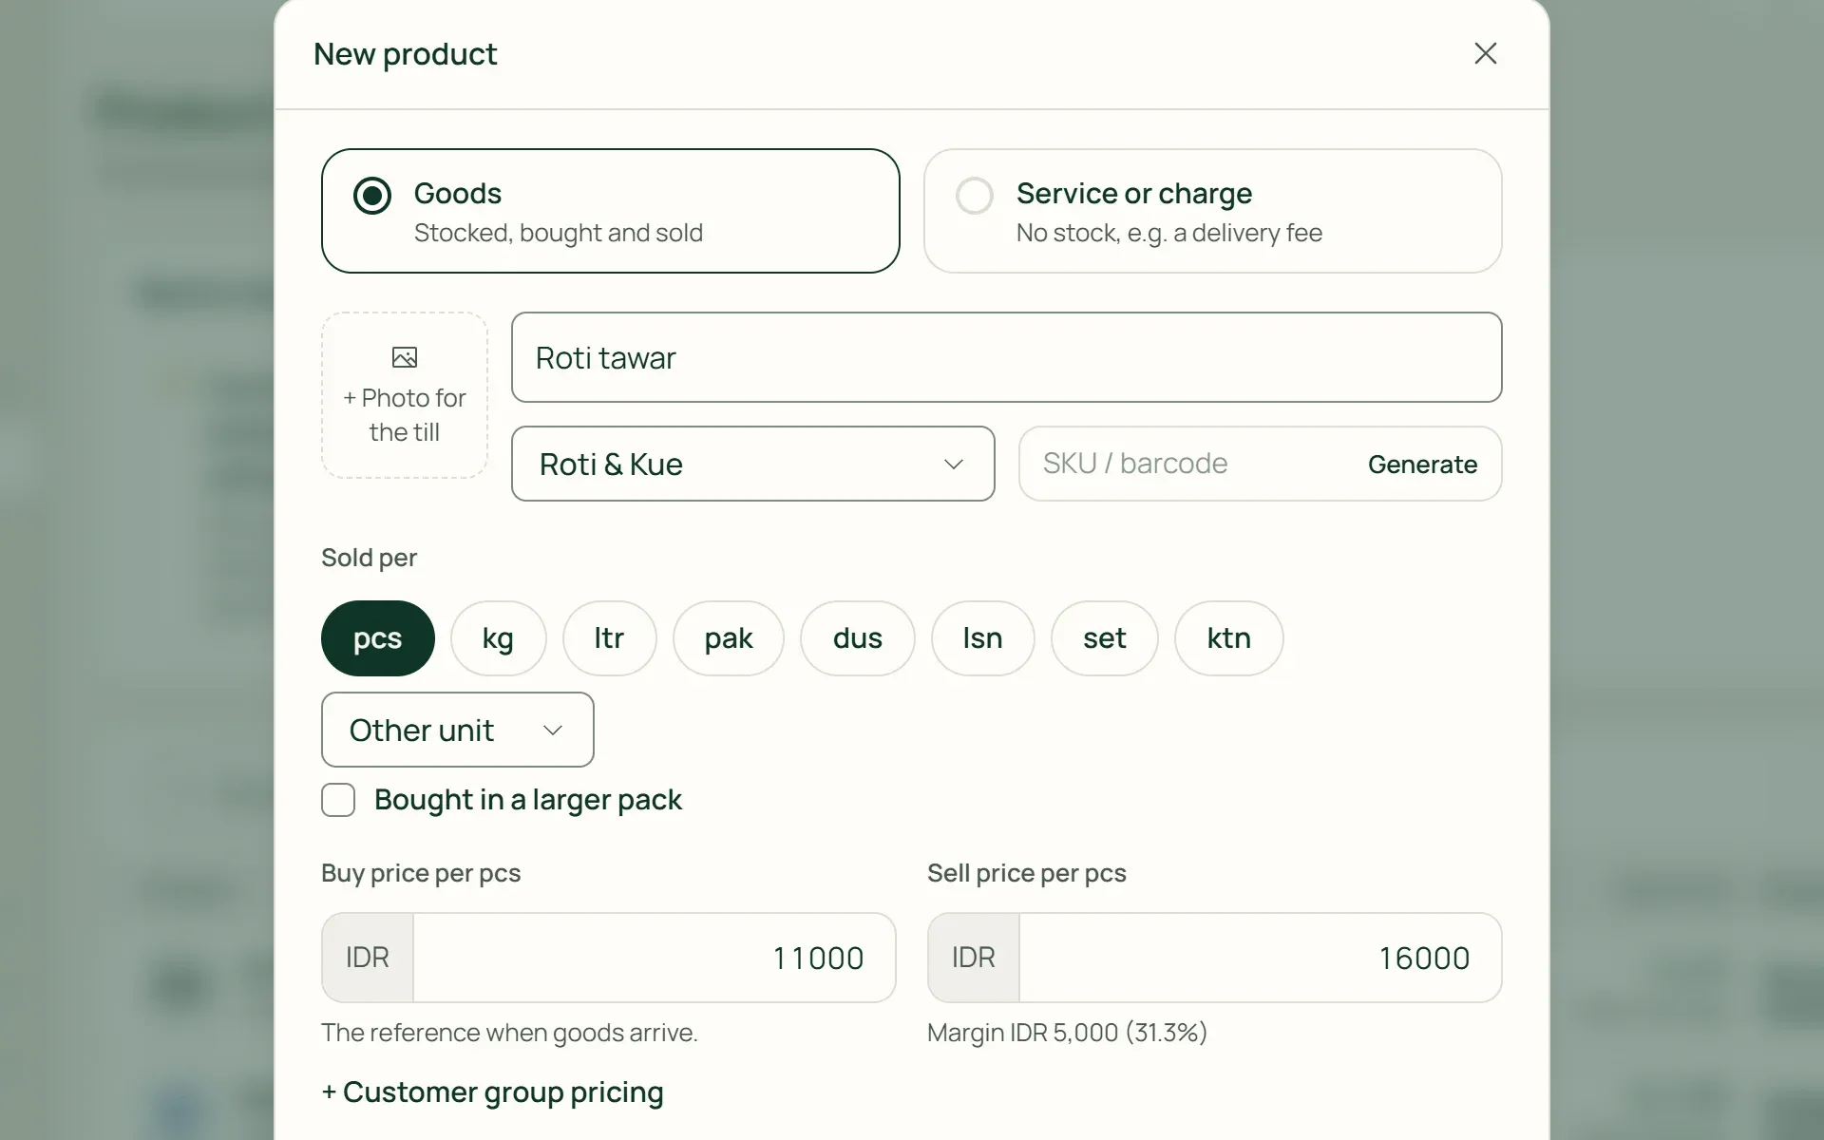This screenshot has width=1824, height=1140.
Task: Edit the buy price 11000
Action: point(654,958)
